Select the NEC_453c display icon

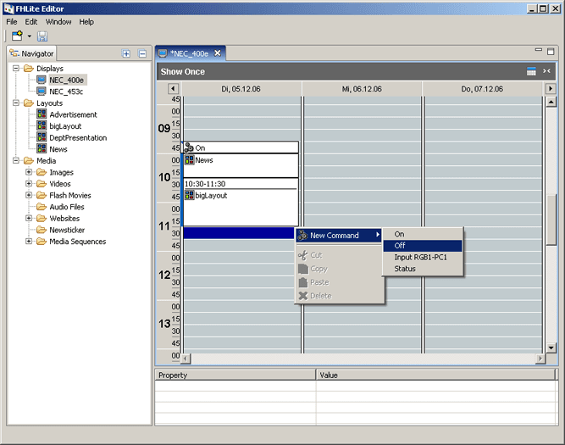click(x=42, y=92)
